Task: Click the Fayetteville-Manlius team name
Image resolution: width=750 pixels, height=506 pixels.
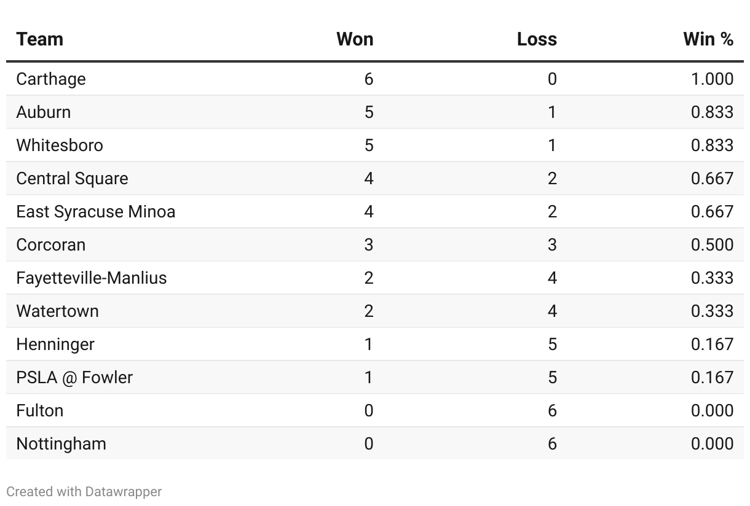Action: pyautogui.click(x=92, y=278)
